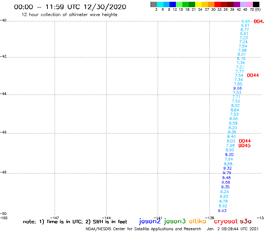Click the wave height value 8.01

click(242, 54)
